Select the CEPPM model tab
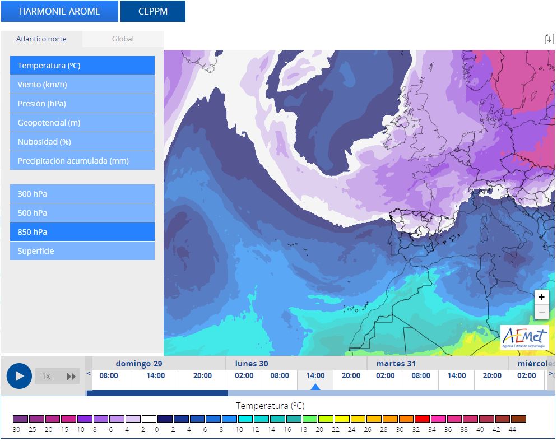557x441 pixels. click(x=153, y=11)
